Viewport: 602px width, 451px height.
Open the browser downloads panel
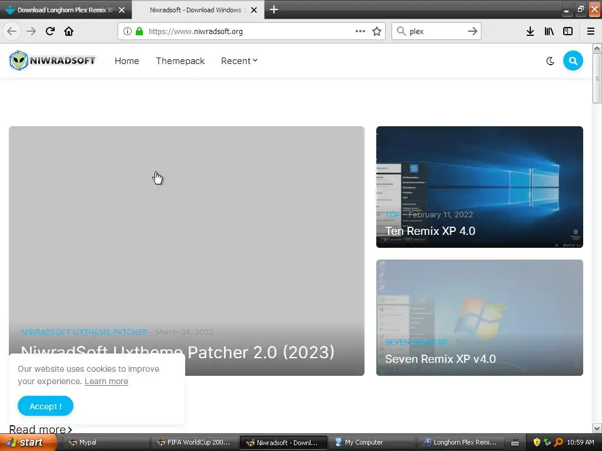[530, 31]
